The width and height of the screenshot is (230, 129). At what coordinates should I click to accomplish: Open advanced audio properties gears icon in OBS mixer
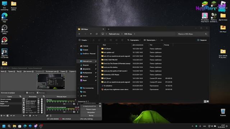[x=47, y=116]
